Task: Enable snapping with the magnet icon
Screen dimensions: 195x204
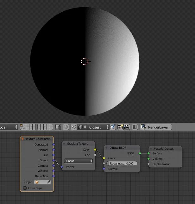Action: click(x=74, y=127)
